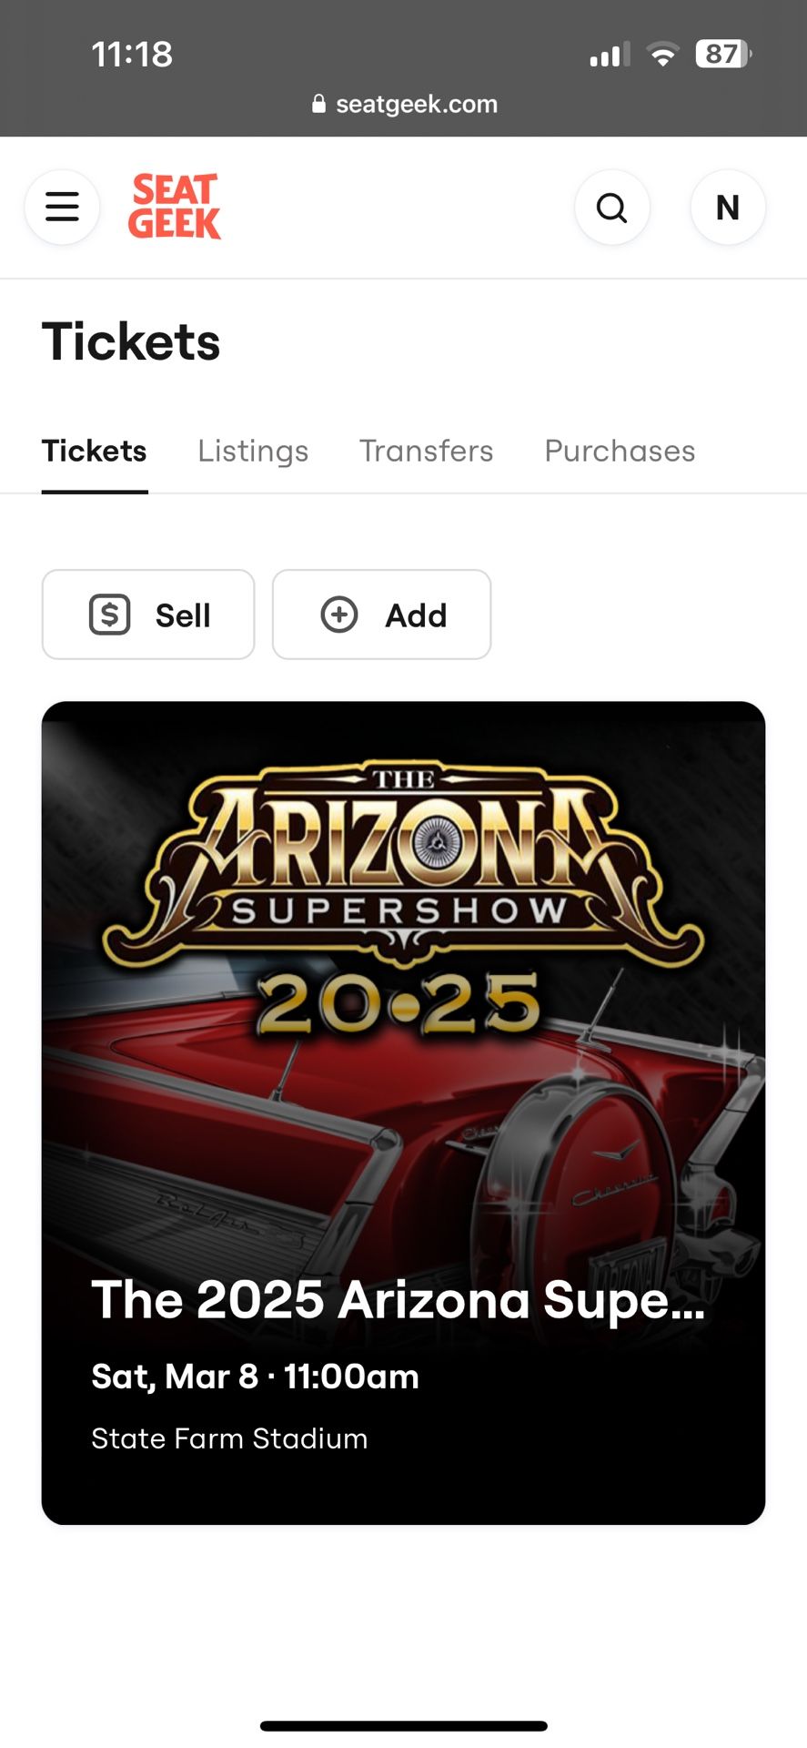807x1748 pixels.
Task: Go to SeatGeek home via logo
Action: coord(175,207)
